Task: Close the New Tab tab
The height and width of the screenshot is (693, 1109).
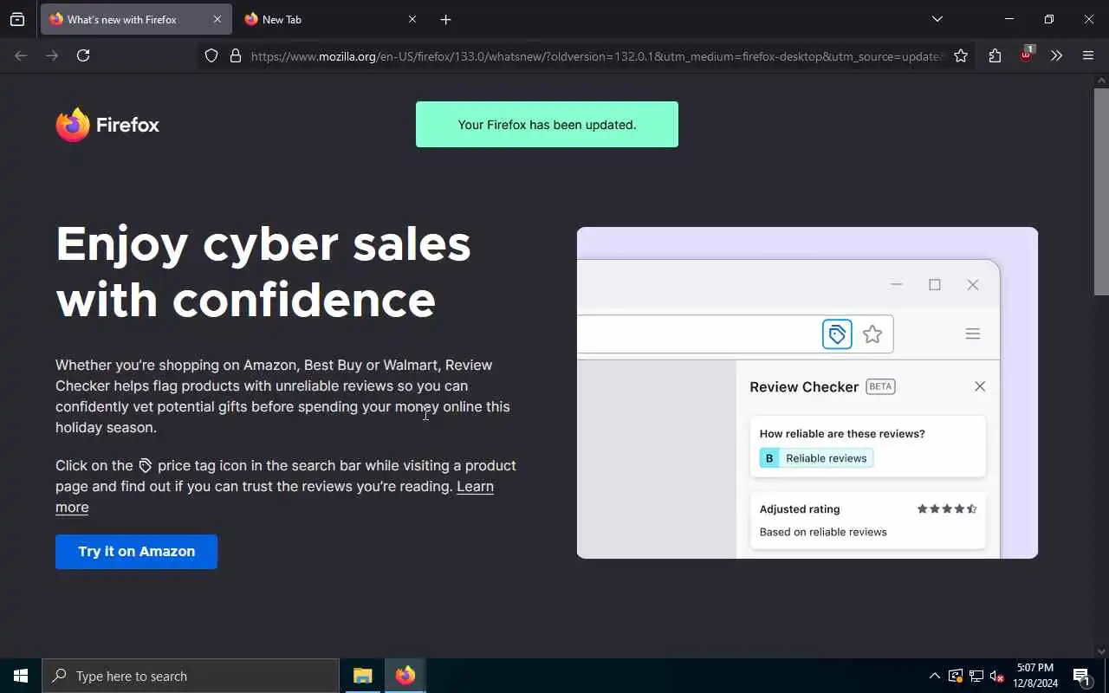Action: pos(412,19)
